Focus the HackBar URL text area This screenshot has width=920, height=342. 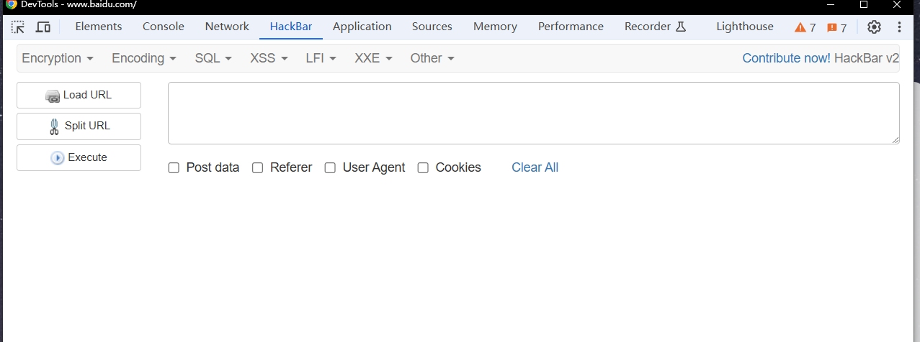click(533, 113)
